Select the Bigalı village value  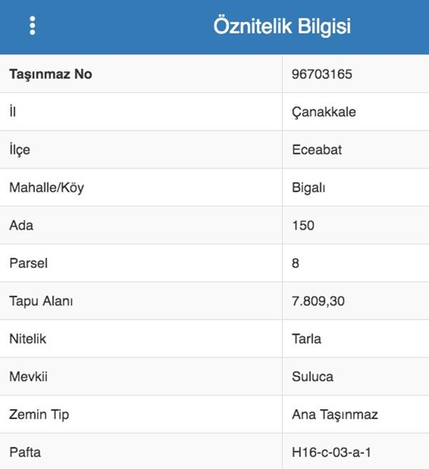click(x=310, y=188)
